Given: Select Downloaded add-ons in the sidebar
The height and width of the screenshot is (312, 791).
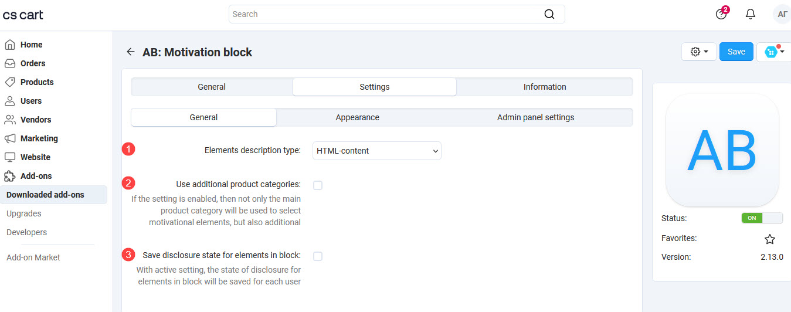Looking at the screenshot, I should click(x=54, y=195).
